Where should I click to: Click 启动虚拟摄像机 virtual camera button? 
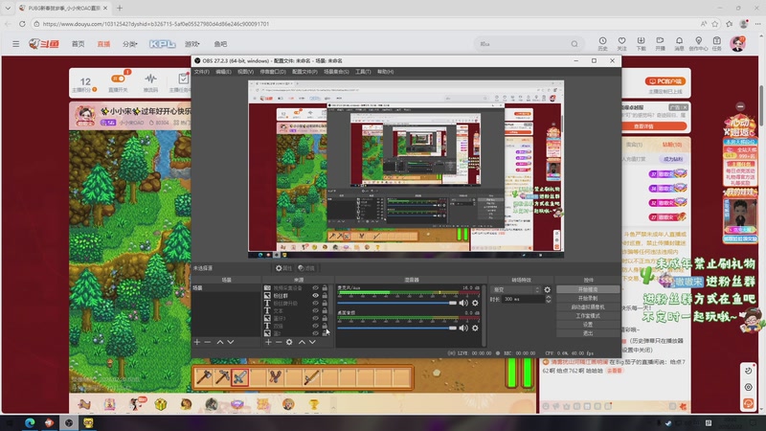pos(588,306)
